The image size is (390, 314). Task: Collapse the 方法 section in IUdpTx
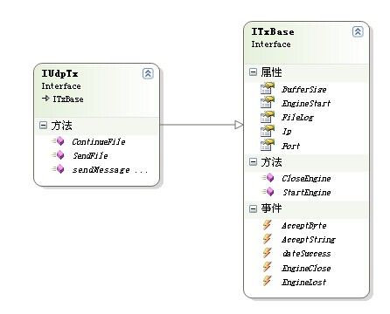click(x=43, y=126)
